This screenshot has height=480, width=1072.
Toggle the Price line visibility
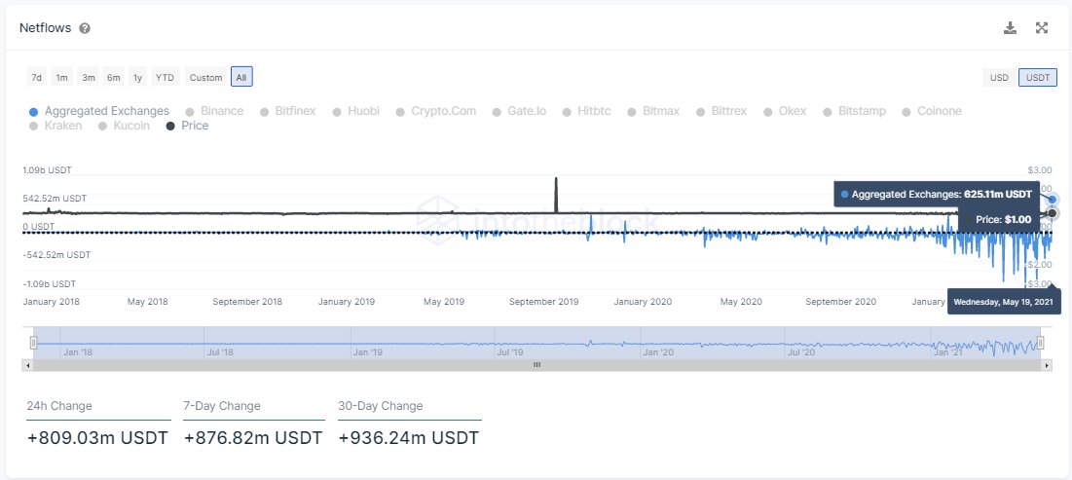click(188, 126)
